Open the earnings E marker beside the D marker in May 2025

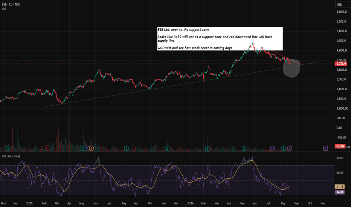point(83,148)
